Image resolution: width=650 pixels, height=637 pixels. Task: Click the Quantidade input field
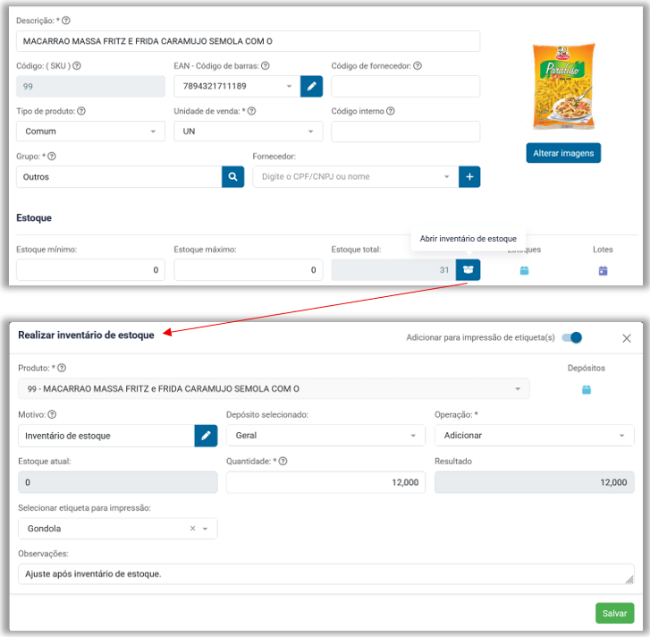pyautogui.click(x=325, y=483)
